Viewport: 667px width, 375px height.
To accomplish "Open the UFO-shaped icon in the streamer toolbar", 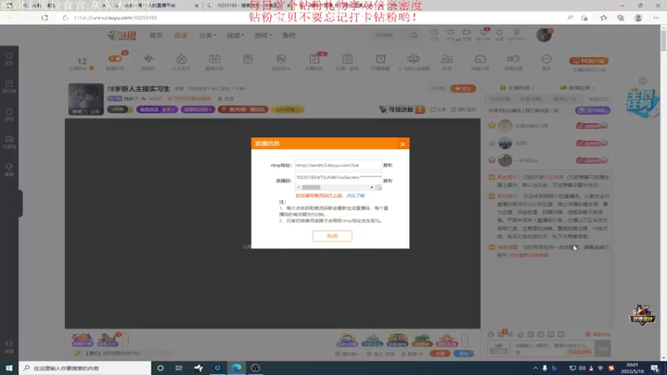I will (x=414, y=58).
